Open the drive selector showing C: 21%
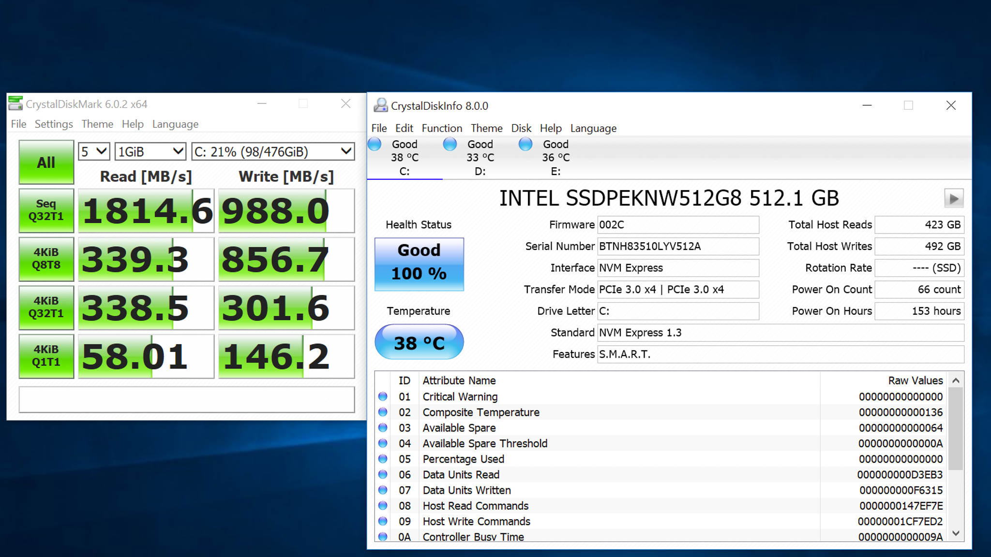 273,152
